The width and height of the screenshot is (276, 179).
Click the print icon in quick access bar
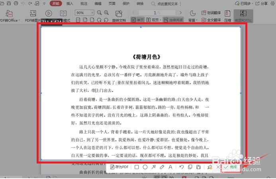[x=16, y=3]
